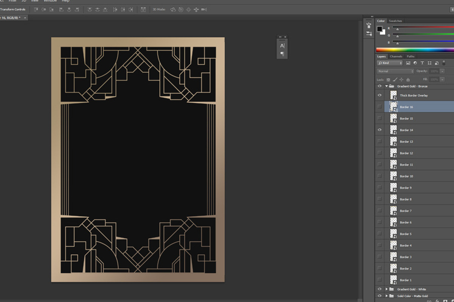Click the Distribute Left Edges icon
This screenshot has height=302, width=454.
115,9
